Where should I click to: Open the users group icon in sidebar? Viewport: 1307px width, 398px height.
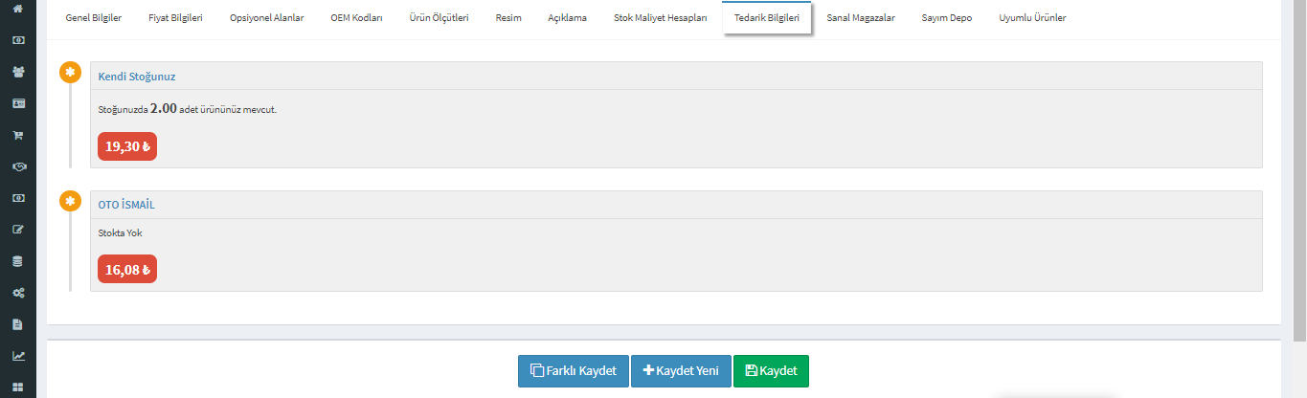[17, 72]
